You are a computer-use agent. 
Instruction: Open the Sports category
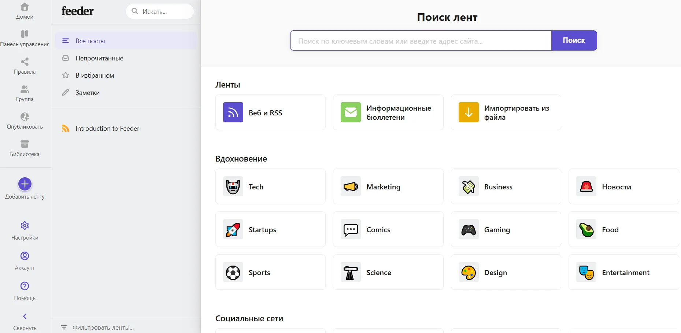270,272
